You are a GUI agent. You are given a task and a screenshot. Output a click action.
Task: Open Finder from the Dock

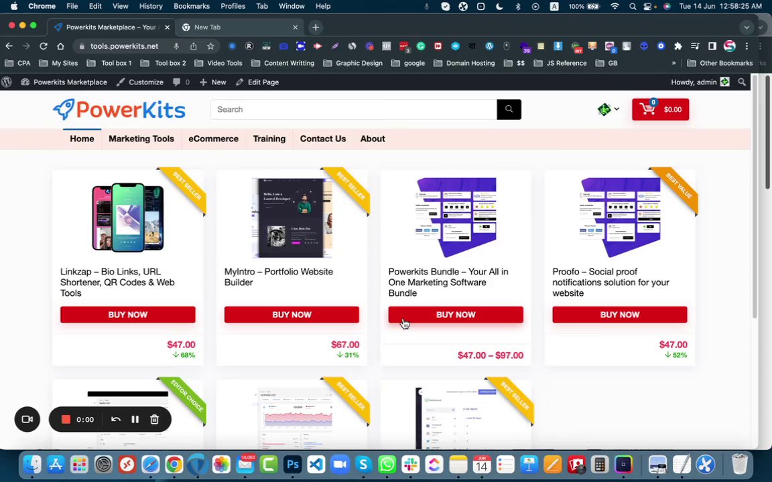[x=32, y=465]
